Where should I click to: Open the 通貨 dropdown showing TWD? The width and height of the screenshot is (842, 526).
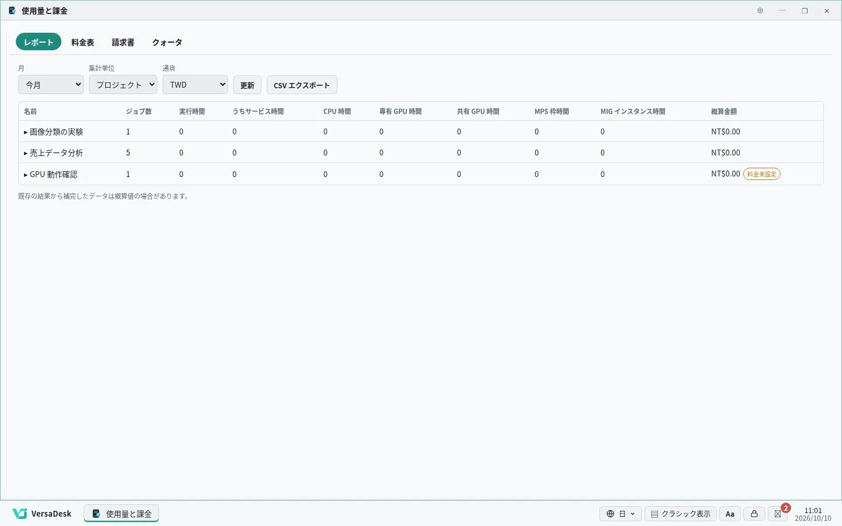(x=195, y=85)
